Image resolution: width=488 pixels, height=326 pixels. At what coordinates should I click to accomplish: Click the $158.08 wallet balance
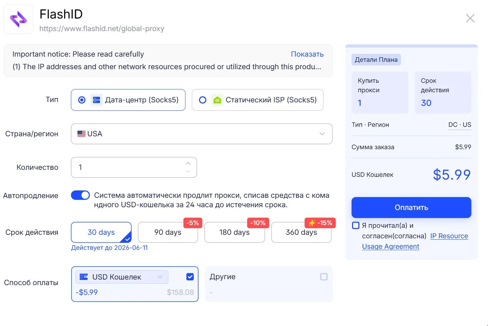[180, 292]
